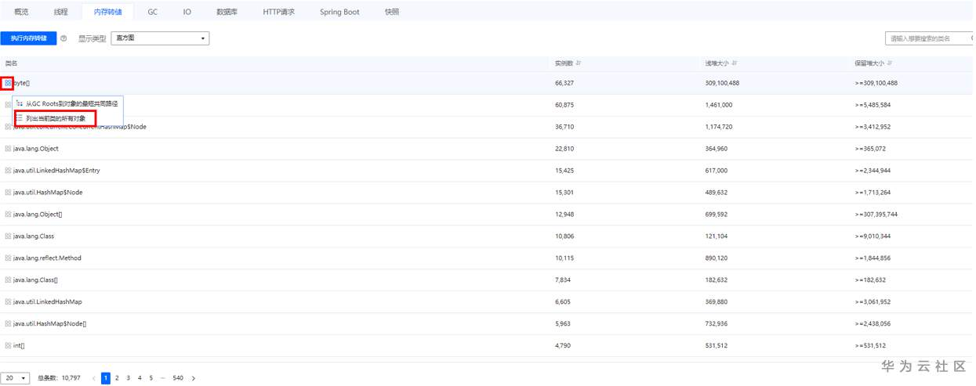This screenshot has width=976, height=386.
Task: Open the action icon beside java.lang.Object row
Action: tap(8, 149)
